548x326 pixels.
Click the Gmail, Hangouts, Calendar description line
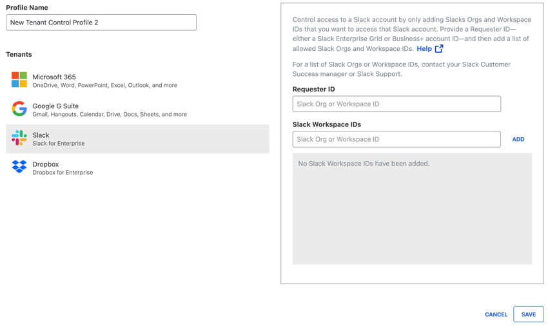click(x=110, y=114)
